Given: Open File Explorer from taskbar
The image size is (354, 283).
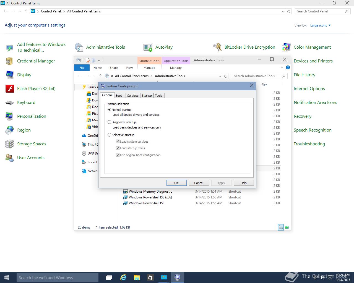Looking at the screenshot, I should click(x=137, y=277).
